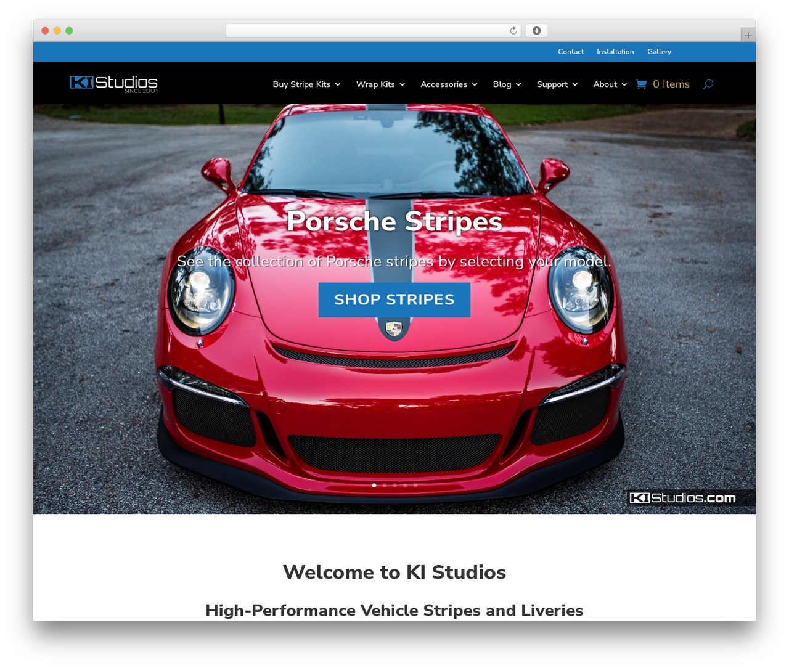Screen dimensions: 789x668
Task: Select the third slider dot
Action: pos(395,486)
